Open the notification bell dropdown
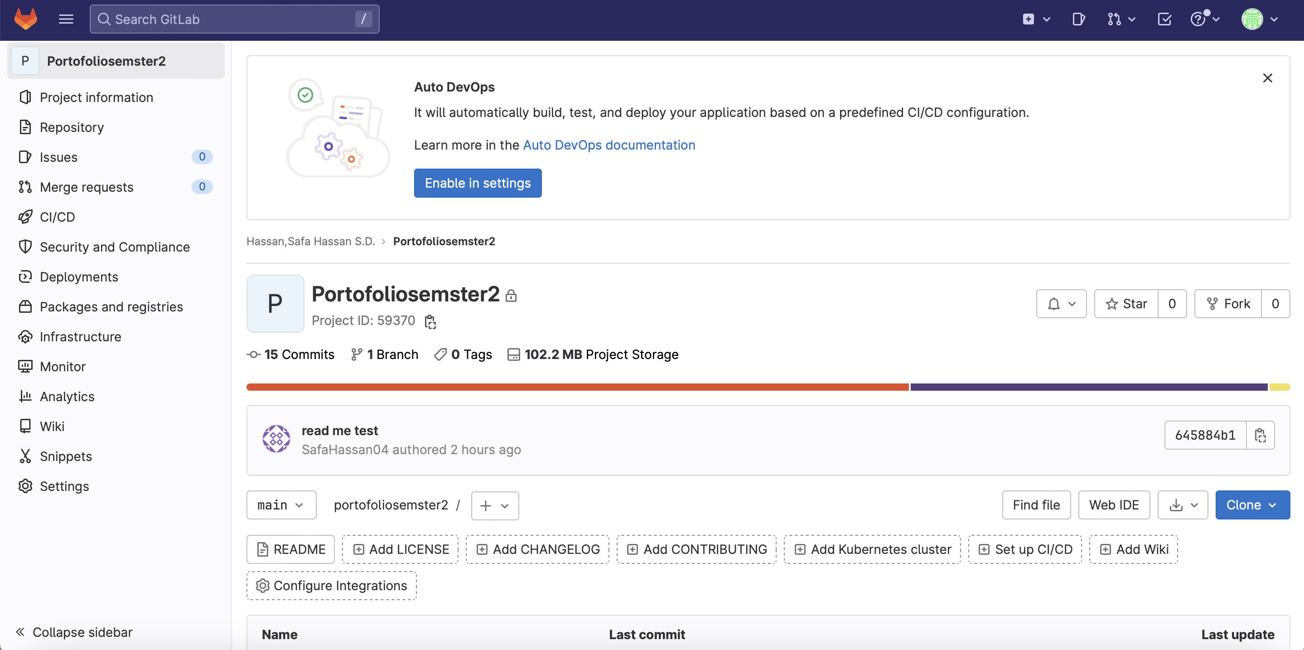Screen dimensions: 1304x650 tap(1061, 304)
